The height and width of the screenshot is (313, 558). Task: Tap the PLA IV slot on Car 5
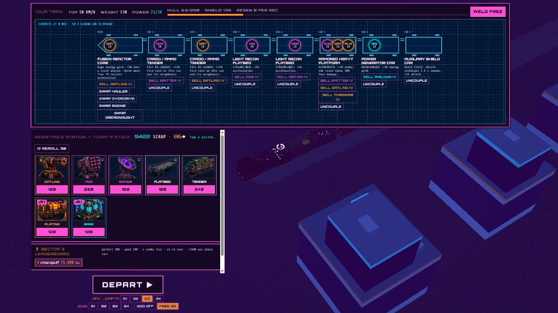348,45
